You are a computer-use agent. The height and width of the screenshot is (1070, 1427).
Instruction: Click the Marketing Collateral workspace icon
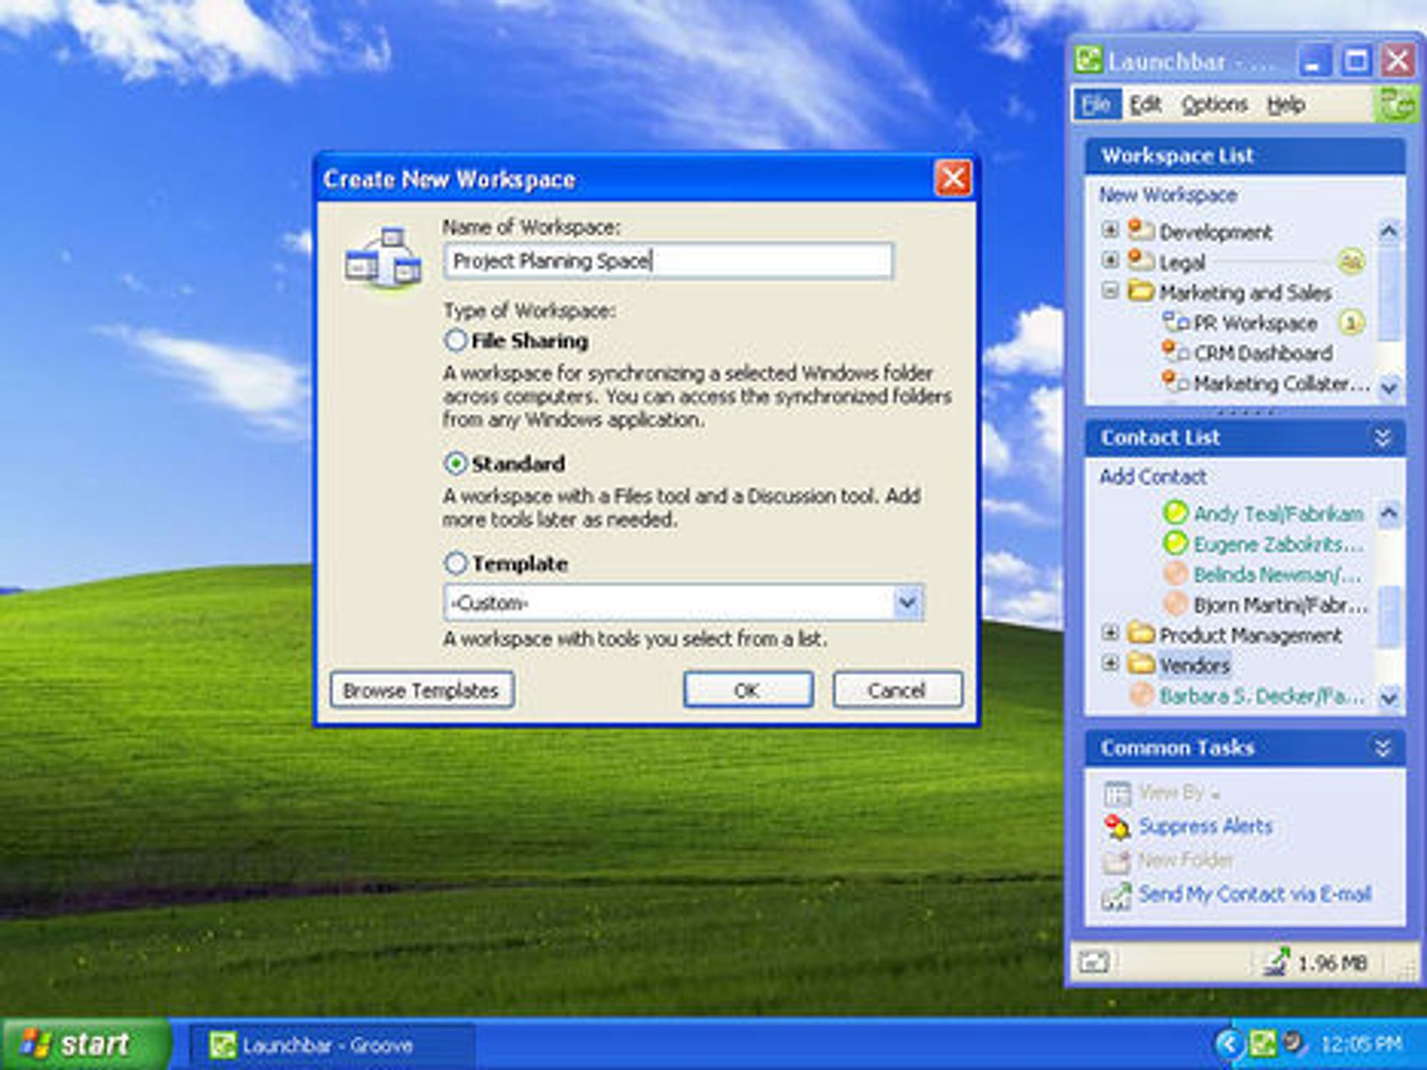pos(1175,382)
